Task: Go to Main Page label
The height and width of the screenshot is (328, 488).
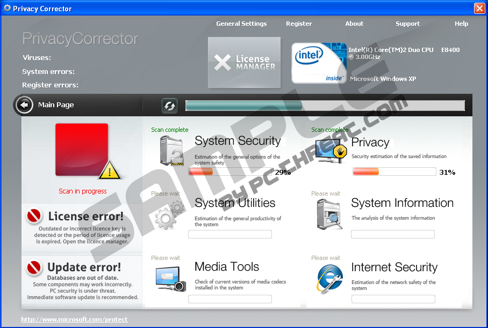Action: (x=56, y=105)
